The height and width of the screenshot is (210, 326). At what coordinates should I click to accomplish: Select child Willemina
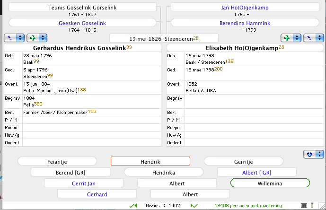270,183
